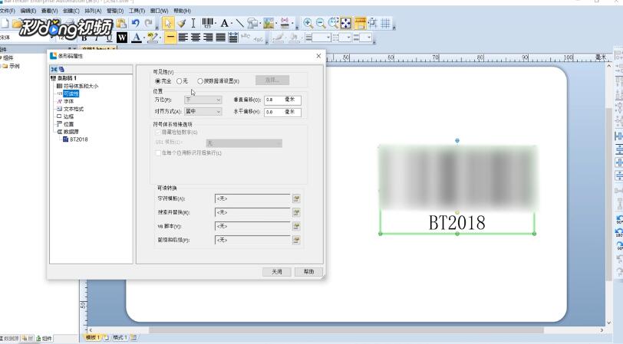Click the justify text icon

click(221, 38)
